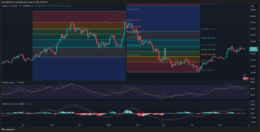Click the May label on time axis
This screenshot has height=132, width=260.
tap(220, 125)
